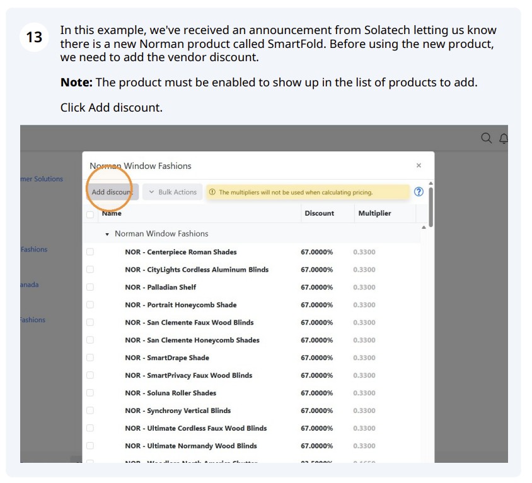
Task: Click the 67.0000% discount for SmartDrape Shade
Action: click(x=317, y=358)
